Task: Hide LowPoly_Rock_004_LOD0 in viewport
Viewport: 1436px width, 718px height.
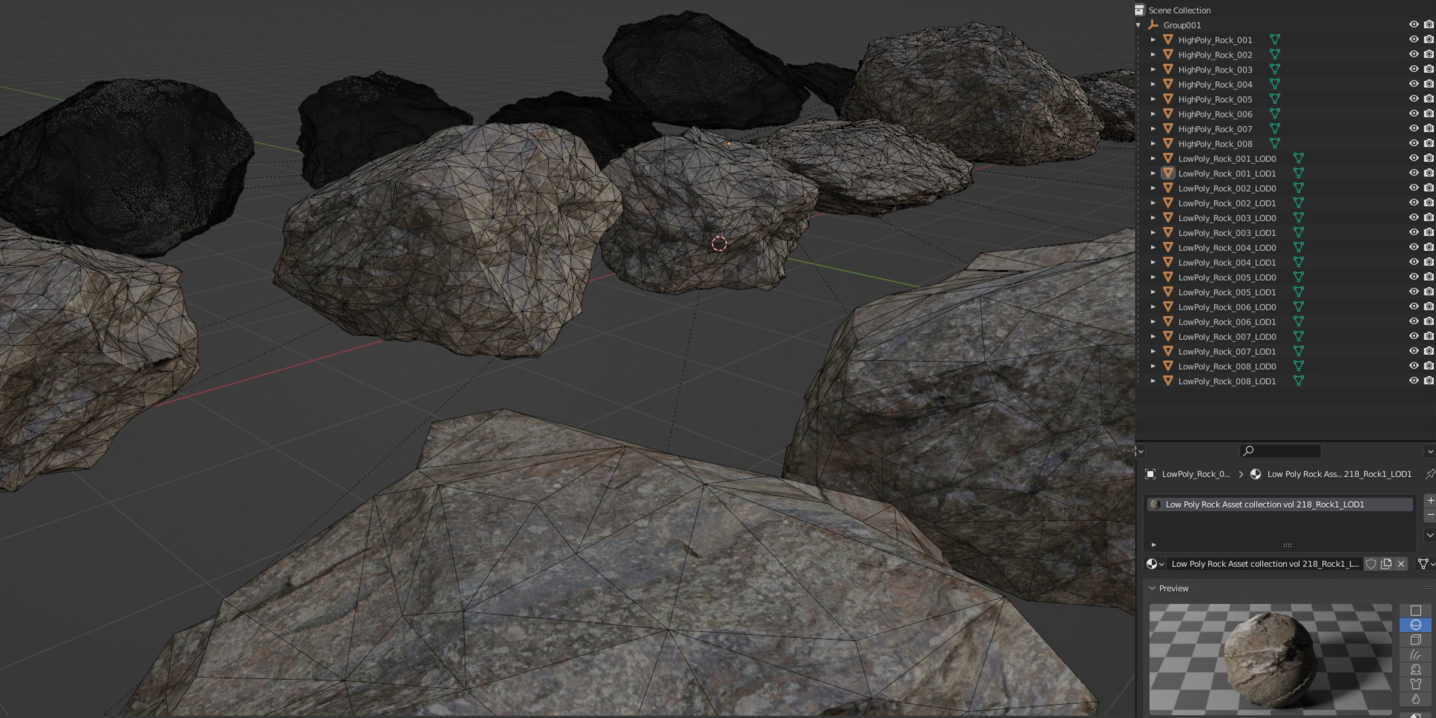Action: [1414, 248]
